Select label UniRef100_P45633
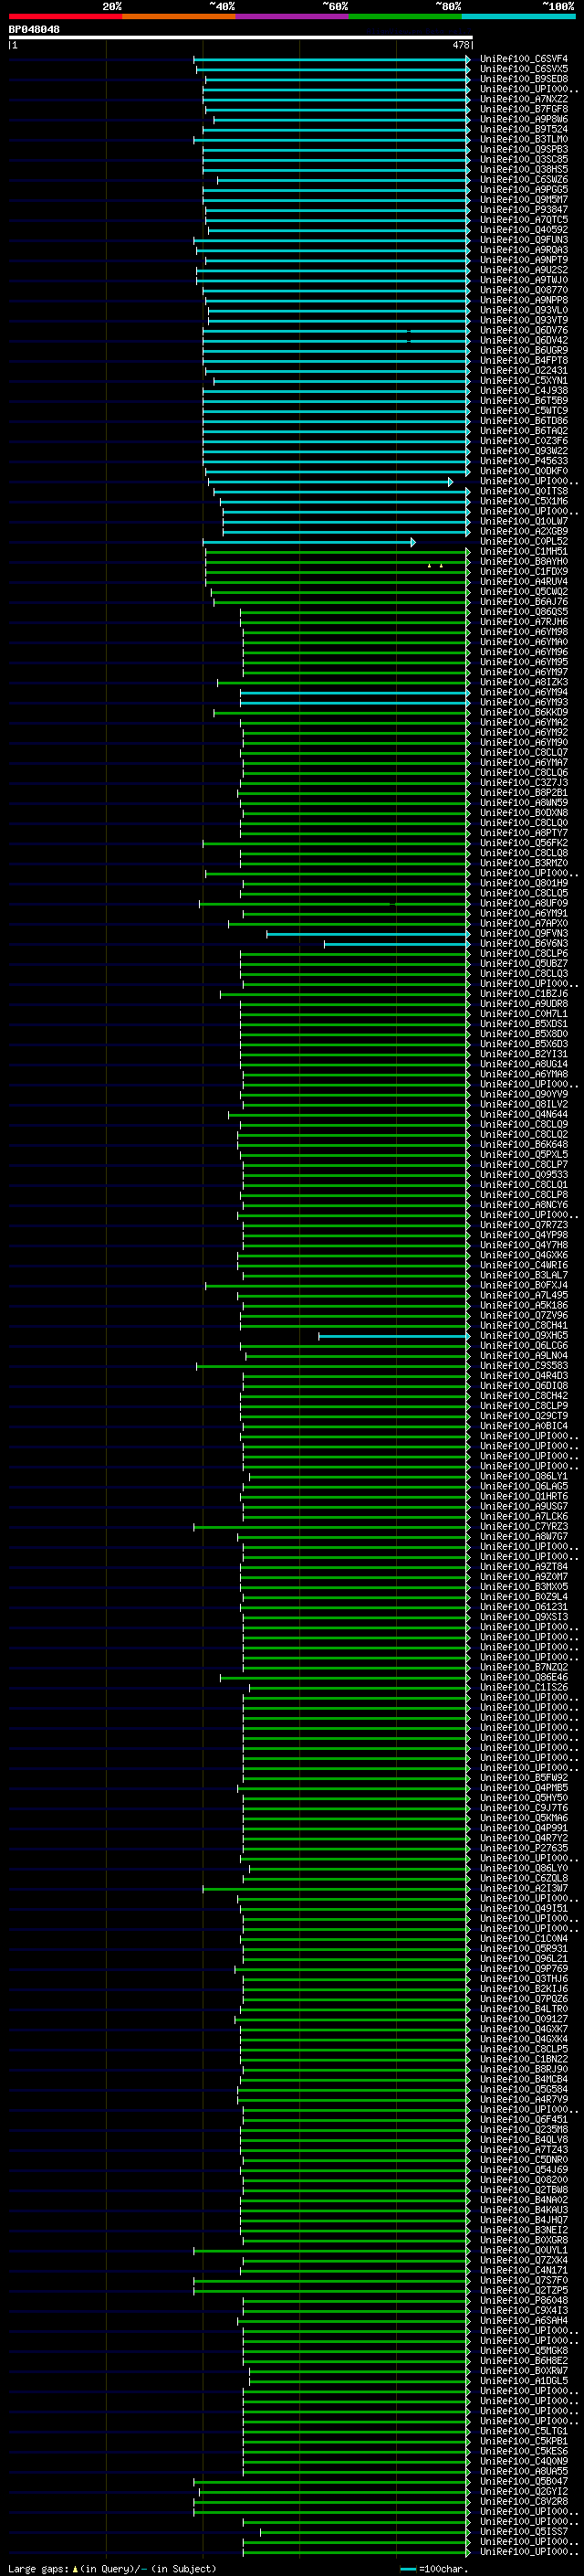584x2576 pixels. pos(524,461)
